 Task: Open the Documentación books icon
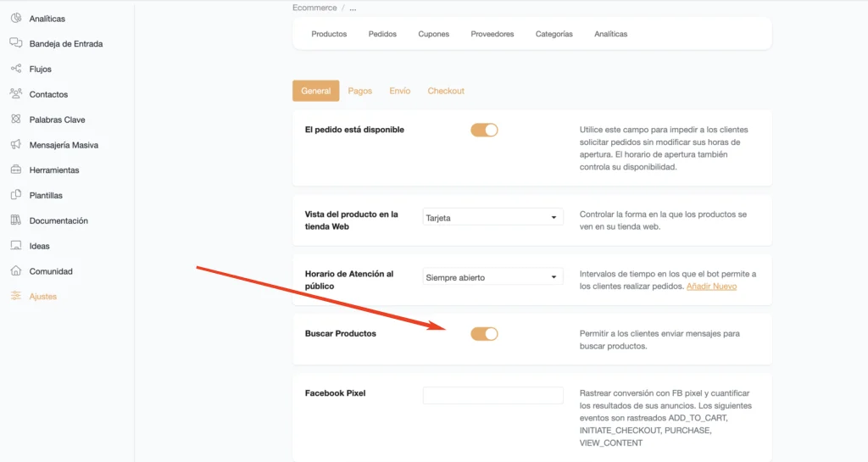tap(16, 220)
